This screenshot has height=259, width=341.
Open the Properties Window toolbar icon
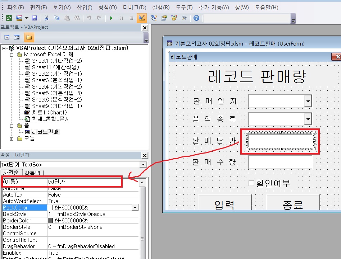pos(164,18)
